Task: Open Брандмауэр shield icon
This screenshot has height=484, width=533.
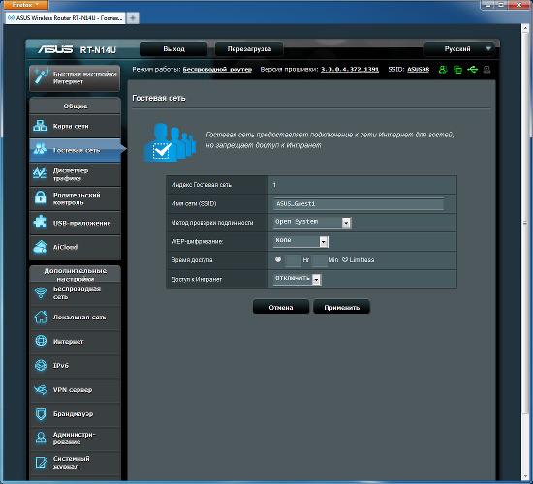Action: (41, 414)
